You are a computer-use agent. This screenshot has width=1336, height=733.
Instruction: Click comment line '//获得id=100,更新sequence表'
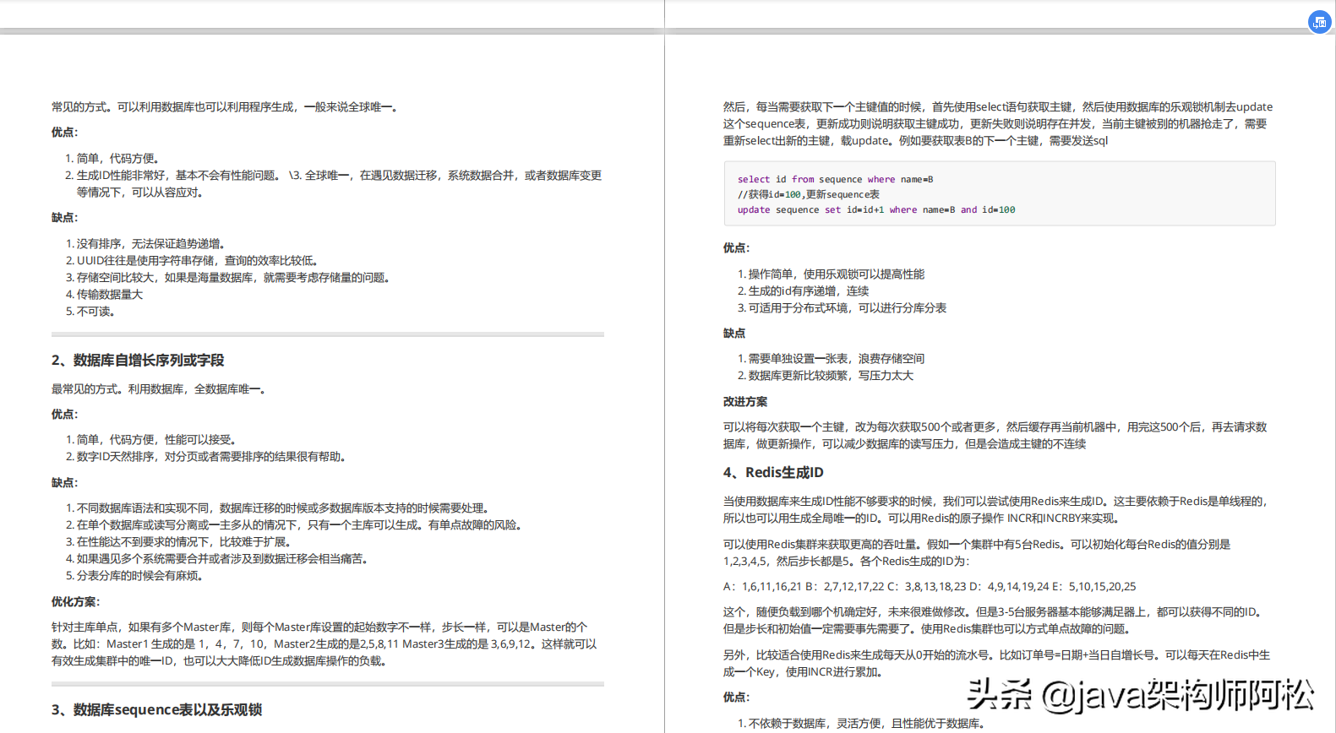click(x=808, y=194)
